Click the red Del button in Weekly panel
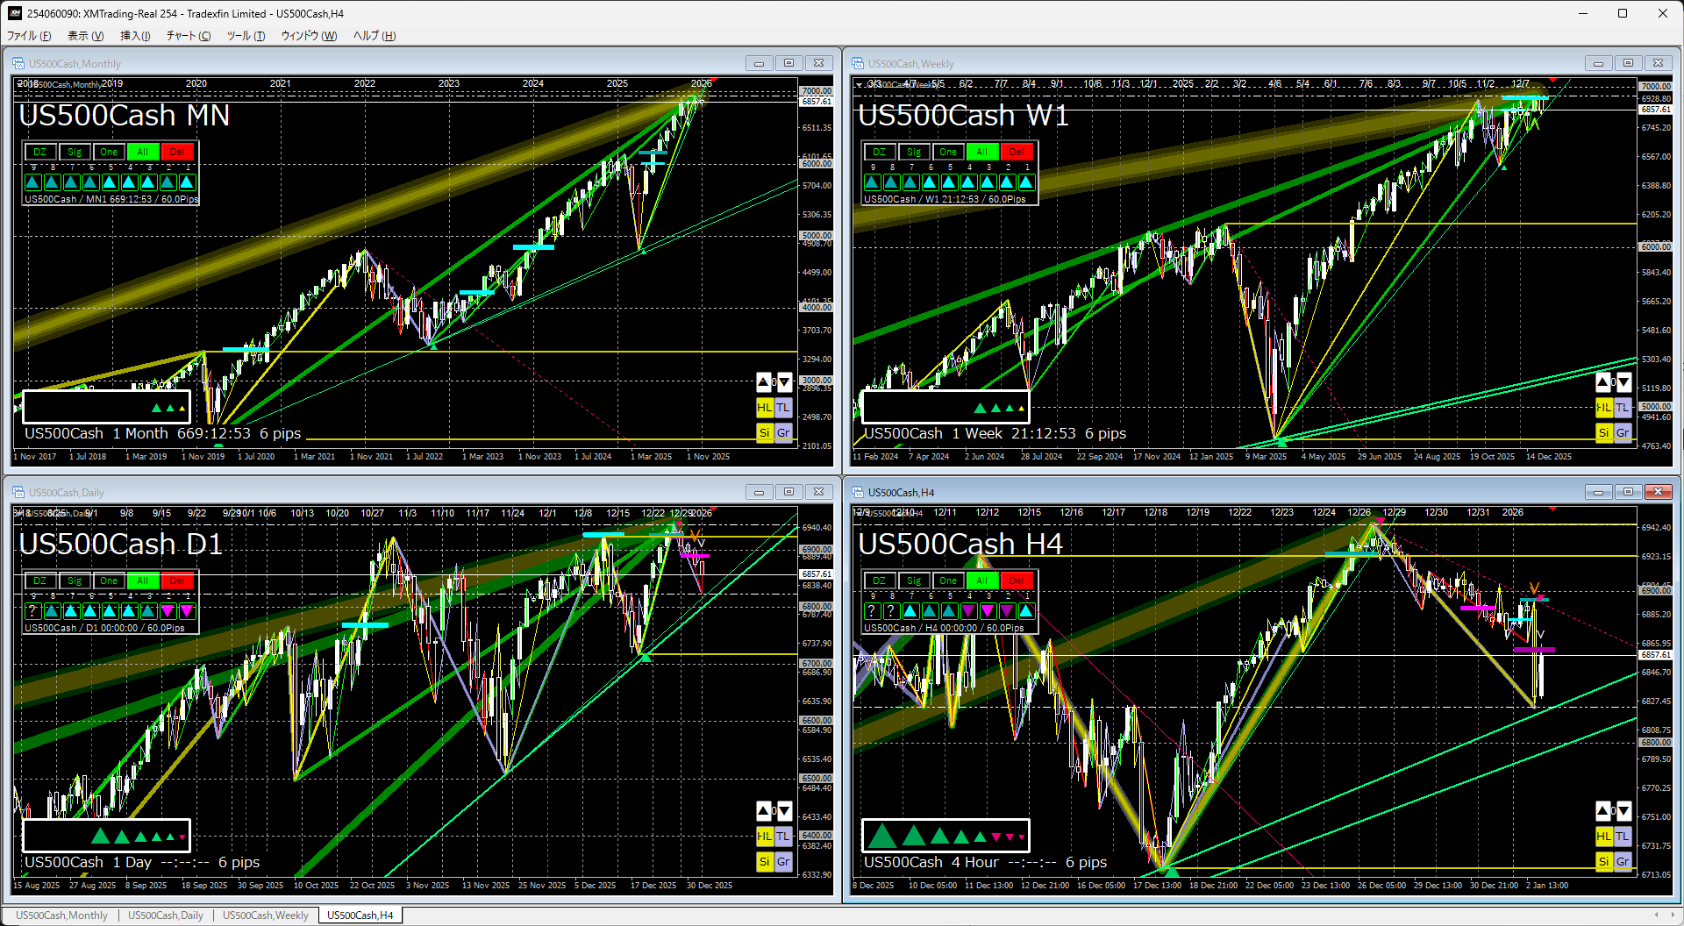This screenshot has height=926, width=1684. pos(1017,152)
